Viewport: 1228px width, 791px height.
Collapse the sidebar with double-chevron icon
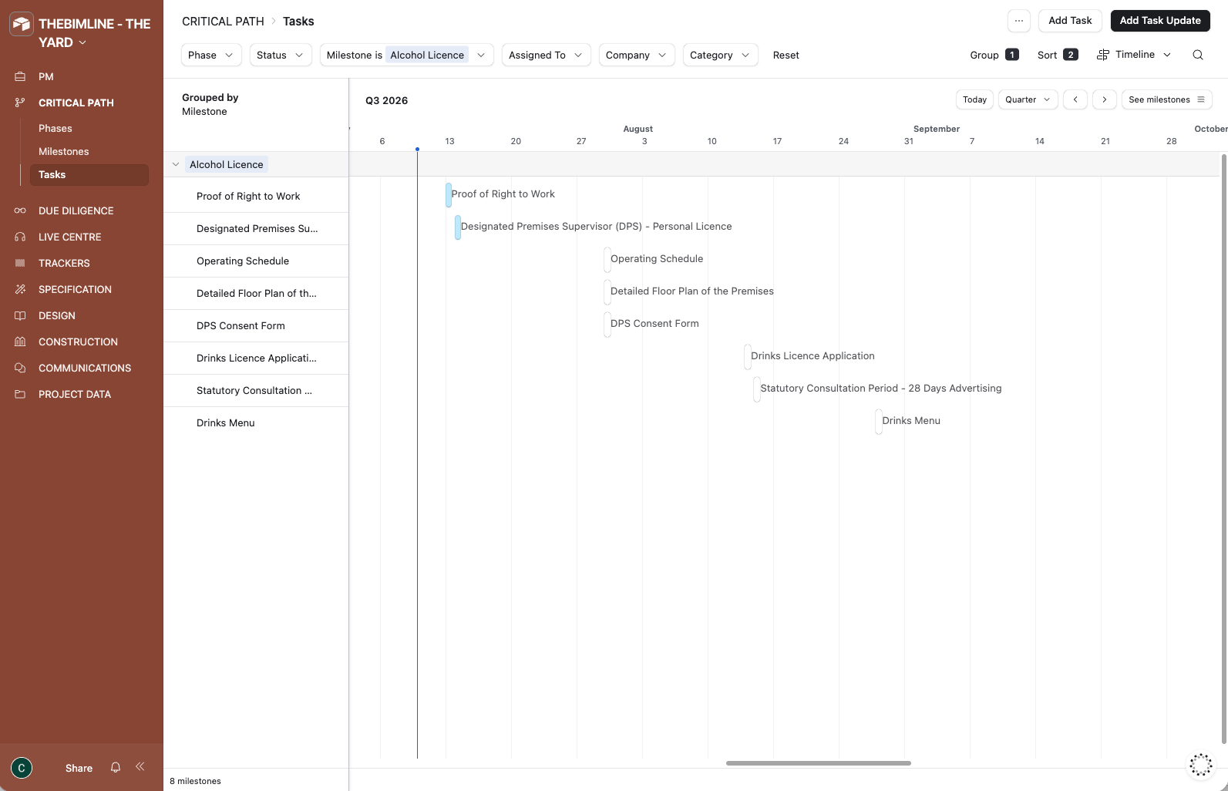pyautogui.click(x=140, y=766)
